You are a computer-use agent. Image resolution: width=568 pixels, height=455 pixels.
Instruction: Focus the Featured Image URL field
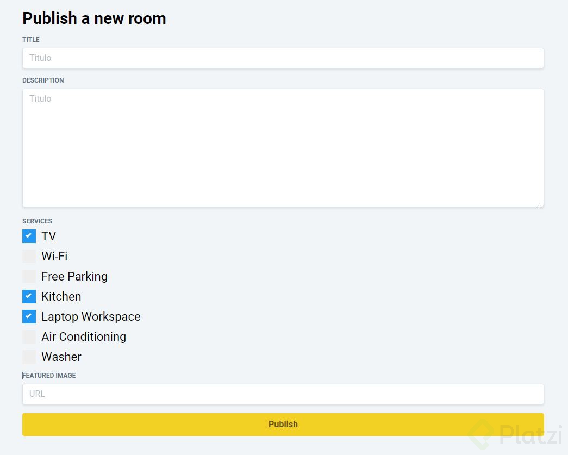pyautogui.click(x=283, y=394)
